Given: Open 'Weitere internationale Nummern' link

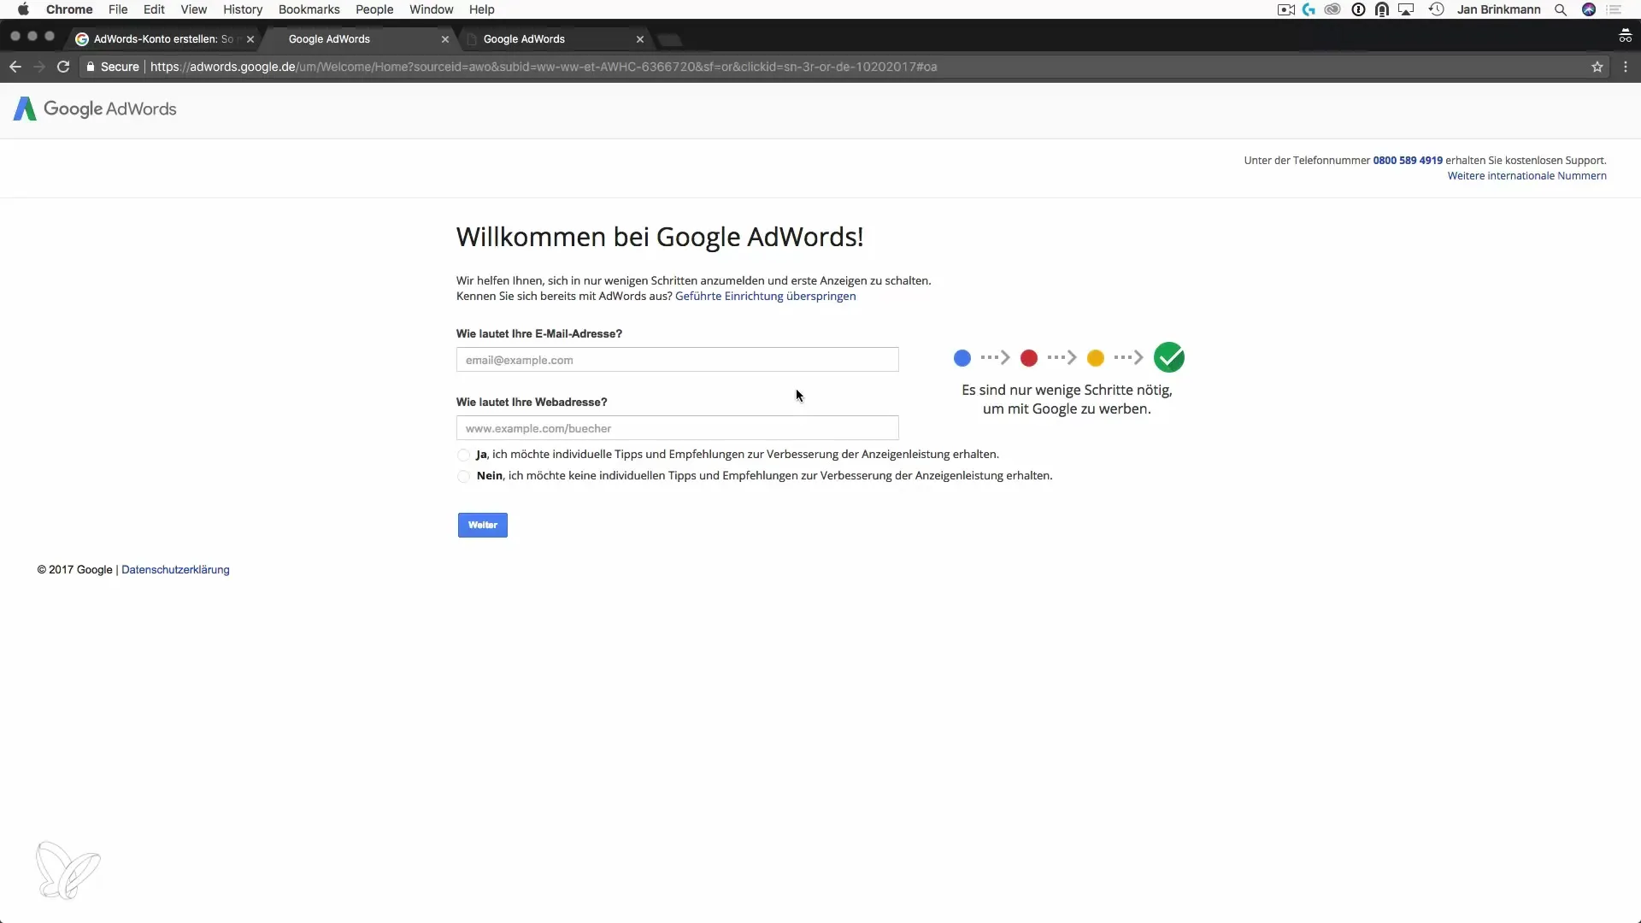Looking at the screenshot, I should (x=1526, y=176).
